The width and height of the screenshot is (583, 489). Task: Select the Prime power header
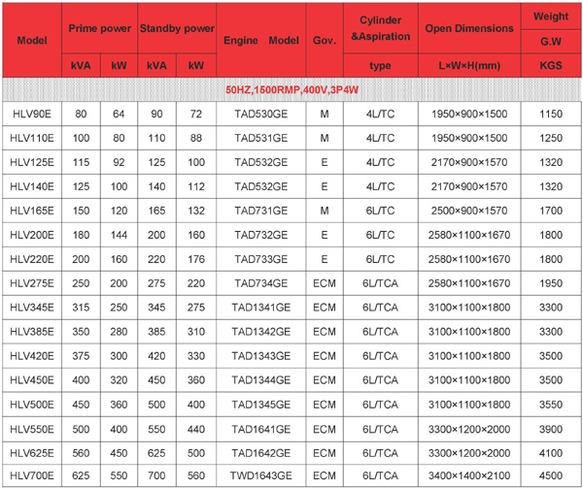[x=100, y=28]
